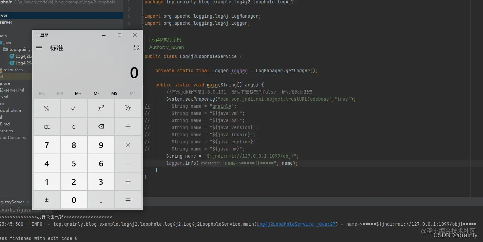Maximize the calculator window
Screen dimensions: 483x242
click(x=119, y=35)
